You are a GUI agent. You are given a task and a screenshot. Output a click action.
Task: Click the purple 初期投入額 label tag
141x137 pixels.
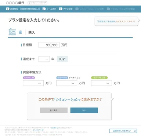tap(29, 78)
